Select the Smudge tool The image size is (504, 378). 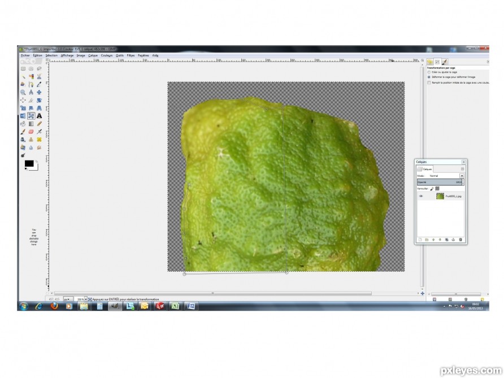click(x=39, y=147)
